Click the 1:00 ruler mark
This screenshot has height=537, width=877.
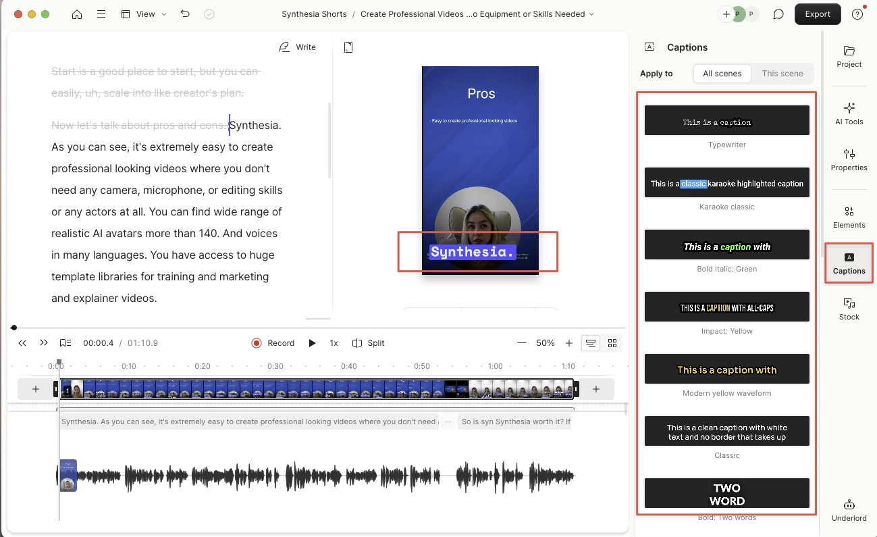pos(495,366)
